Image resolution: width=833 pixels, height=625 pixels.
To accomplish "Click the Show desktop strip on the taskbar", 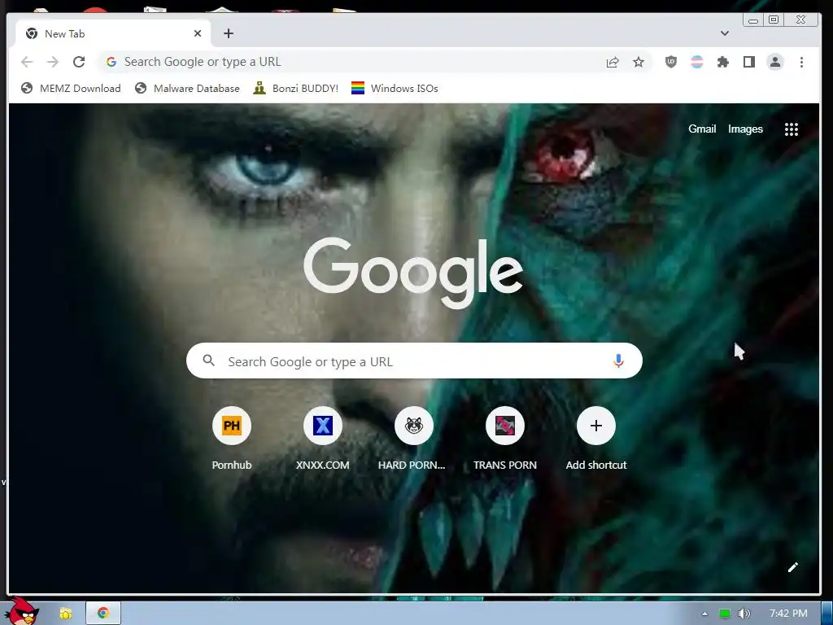I will 826,614.
